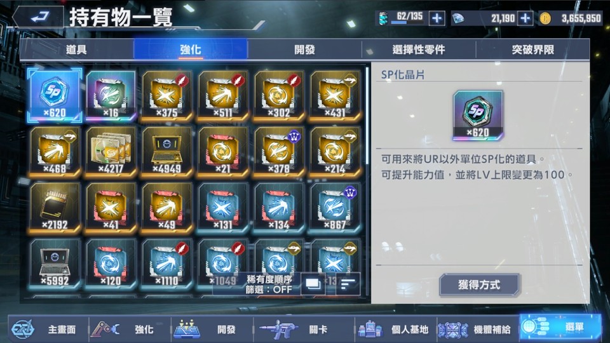This screenshot has width=610, height=343.
Task: Select the blue laptop item ×5992
Action: [55, 262]
